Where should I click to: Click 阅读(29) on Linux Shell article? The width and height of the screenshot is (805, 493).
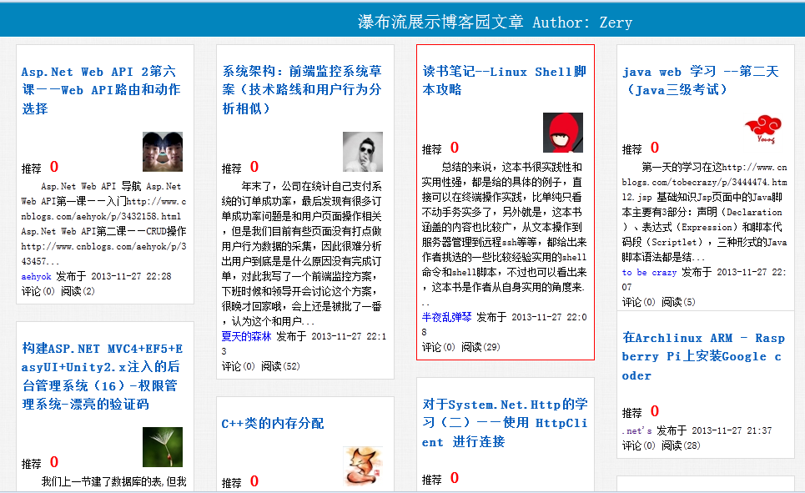480,347
